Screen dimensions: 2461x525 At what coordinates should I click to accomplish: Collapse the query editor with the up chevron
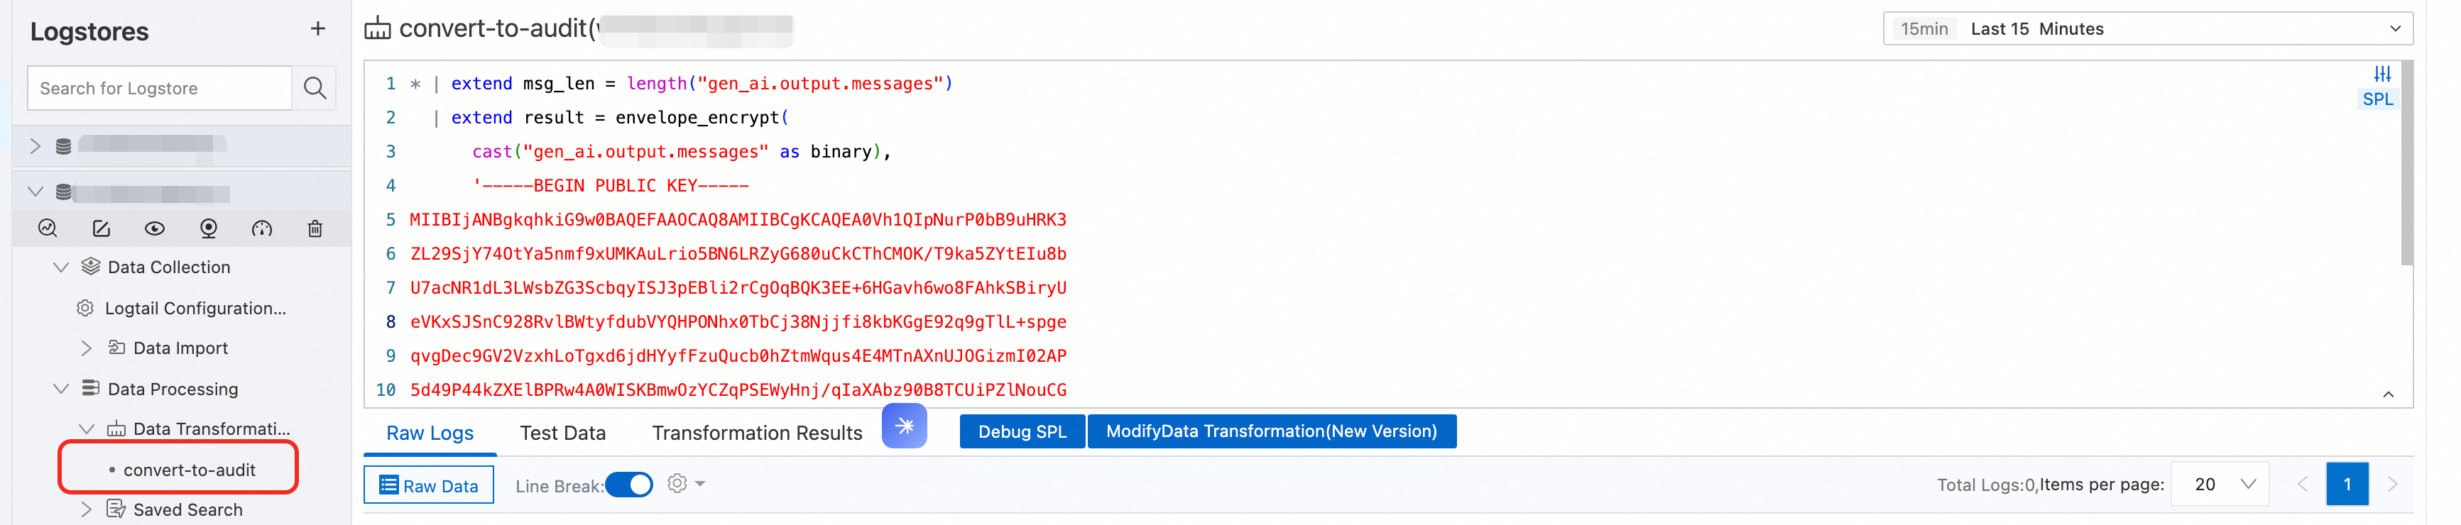pos(2387,394)
